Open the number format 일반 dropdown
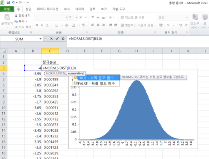The height and width of the screenshot is (159, 209). click(187, 17)
